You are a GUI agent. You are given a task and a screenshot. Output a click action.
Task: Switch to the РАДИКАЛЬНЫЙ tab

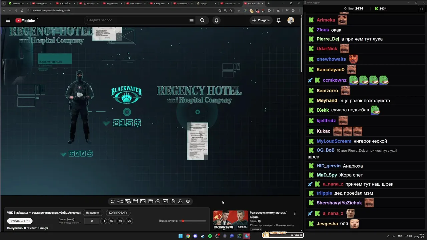[x=113, y=3]
